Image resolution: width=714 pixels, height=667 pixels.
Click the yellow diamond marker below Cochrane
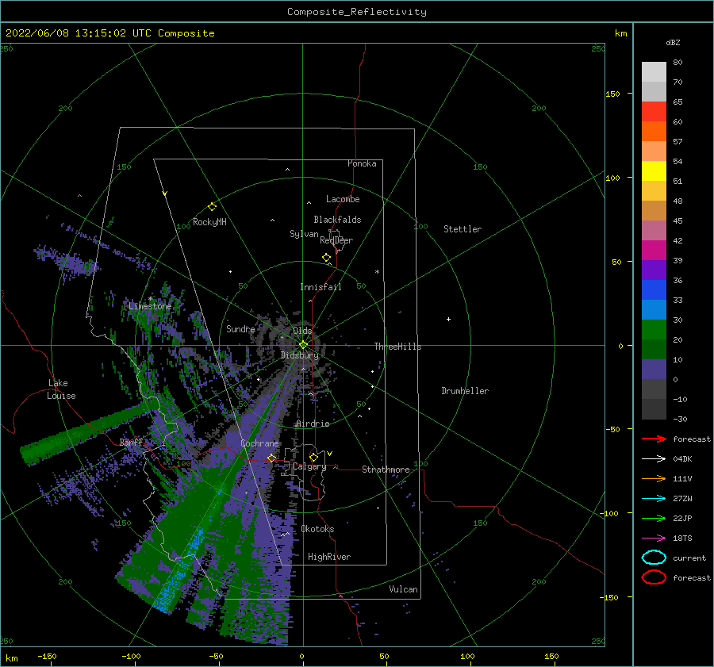(272, 458)
